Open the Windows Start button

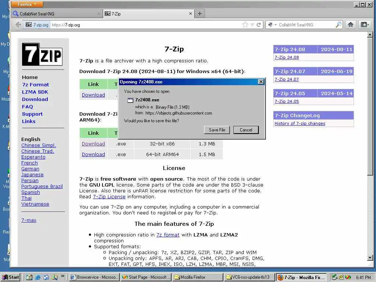click(10, 277)
